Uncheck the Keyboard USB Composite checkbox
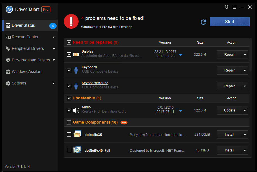This screenshot has height=172, width=257. pos(69,70)
